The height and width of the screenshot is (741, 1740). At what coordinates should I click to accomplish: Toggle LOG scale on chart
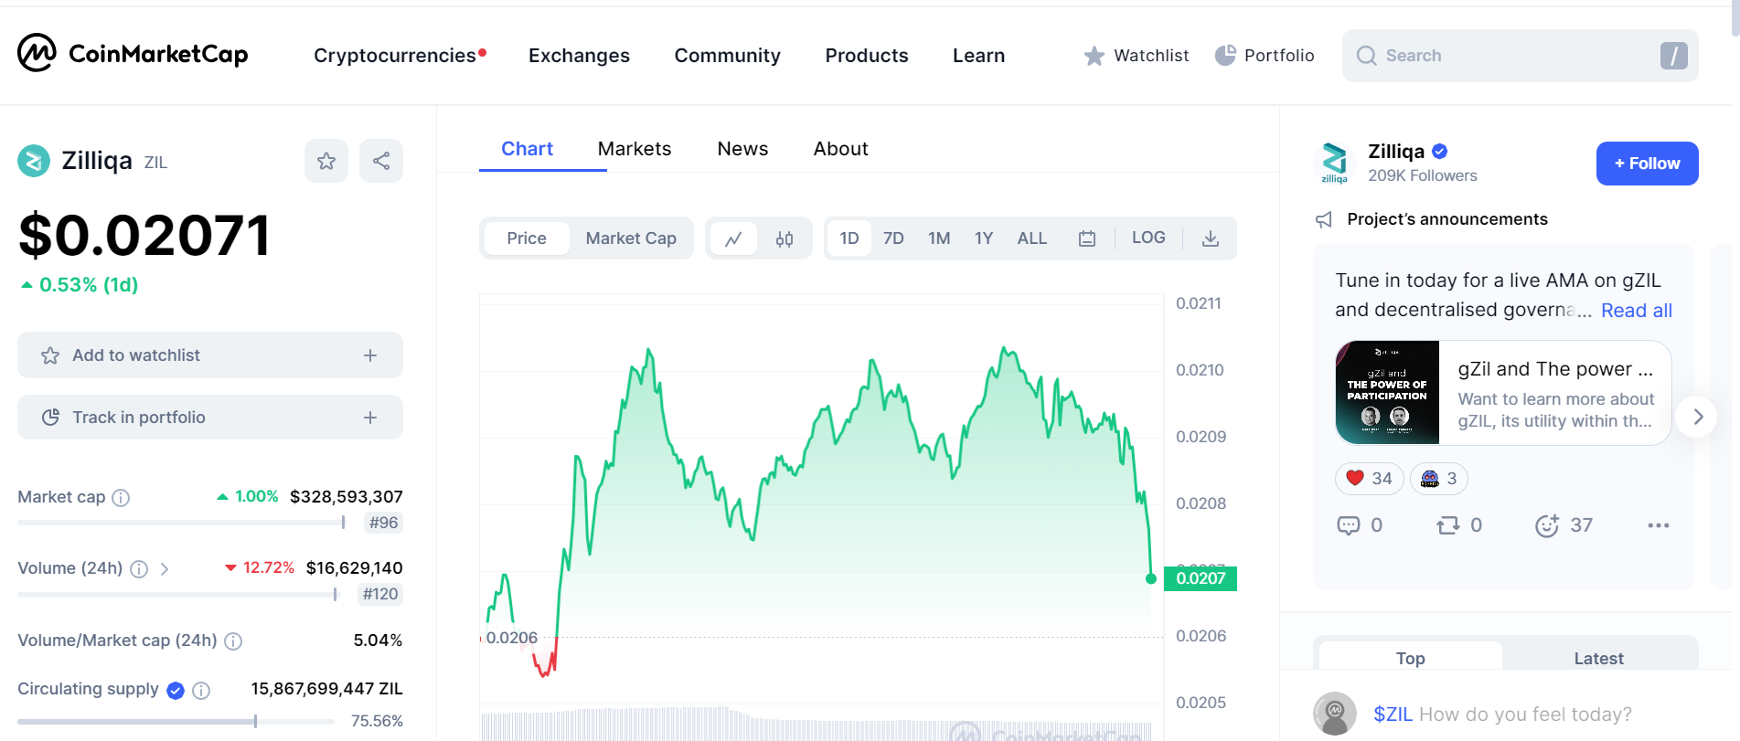pos(1148,238)
